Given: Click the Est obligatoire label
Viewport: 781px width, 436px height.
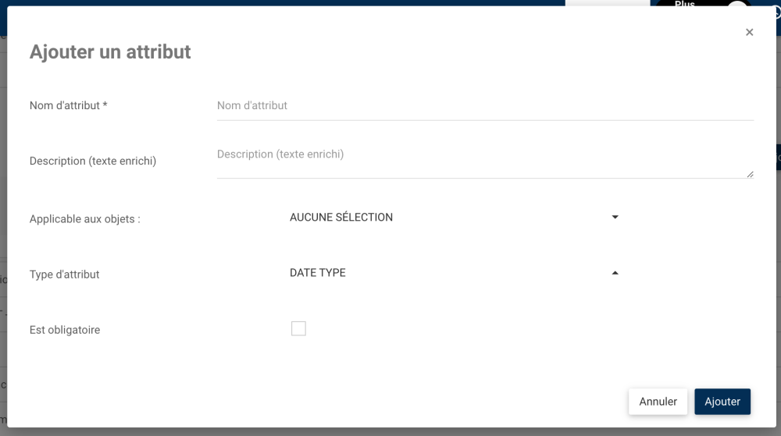Looking at the screenshot, I should pyautogui.click(x=65, y=330).
